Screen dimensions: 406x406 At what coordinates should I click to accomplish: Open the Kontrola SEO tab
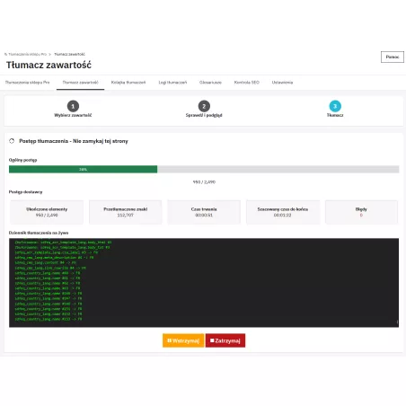pos(247,83)
